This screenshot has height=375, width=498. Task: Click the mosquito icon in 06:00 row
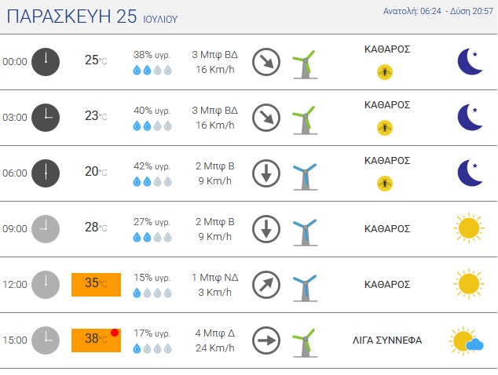coord(385,184)
